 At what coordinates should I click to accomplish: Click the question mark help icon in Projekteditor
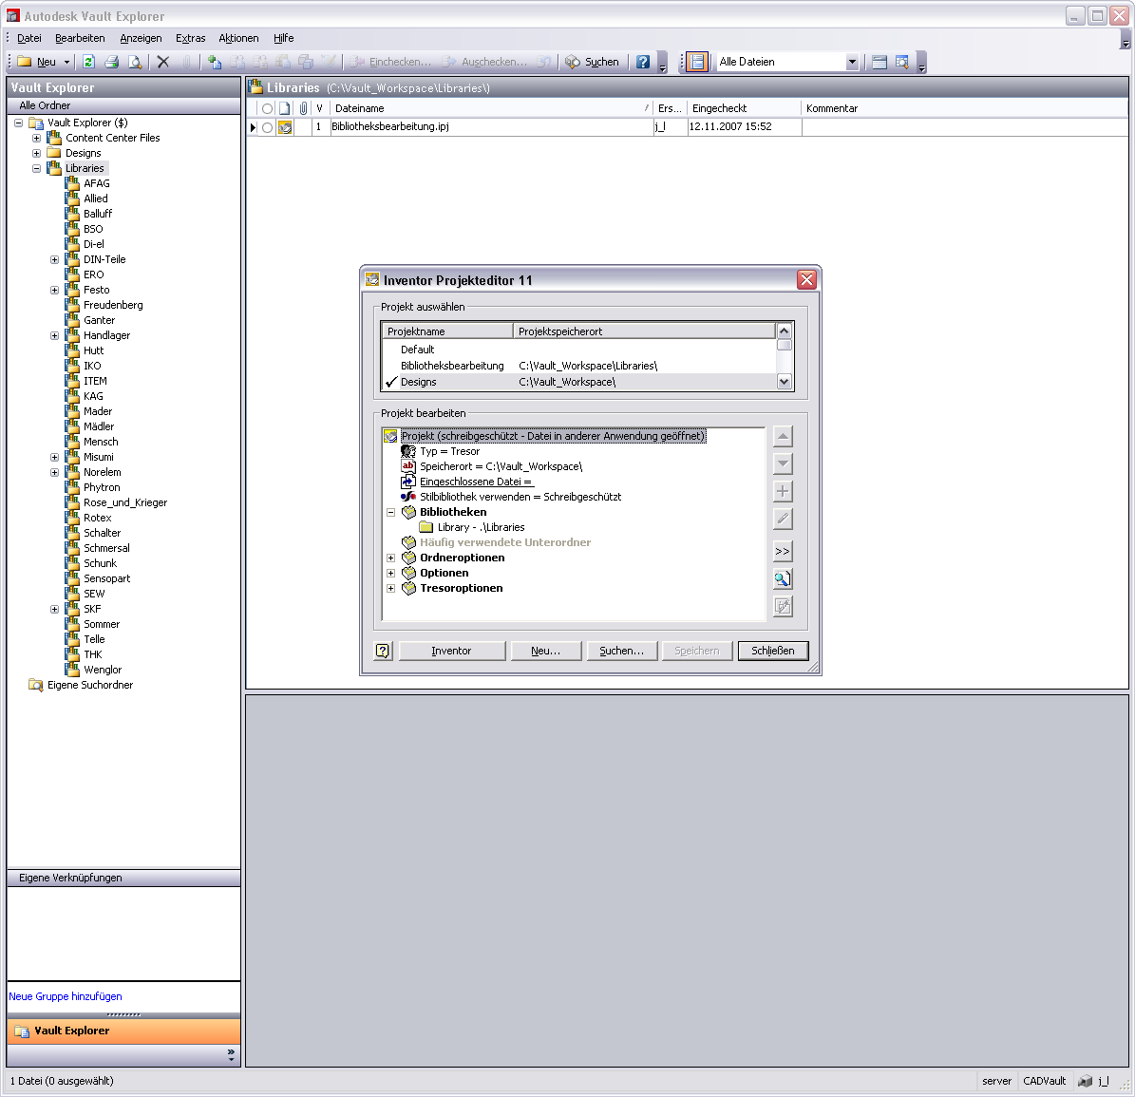(383, 652)
